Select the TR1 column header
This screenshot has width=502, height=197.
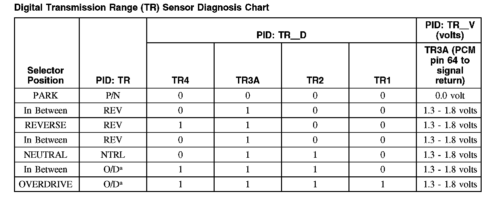(382, 81)
